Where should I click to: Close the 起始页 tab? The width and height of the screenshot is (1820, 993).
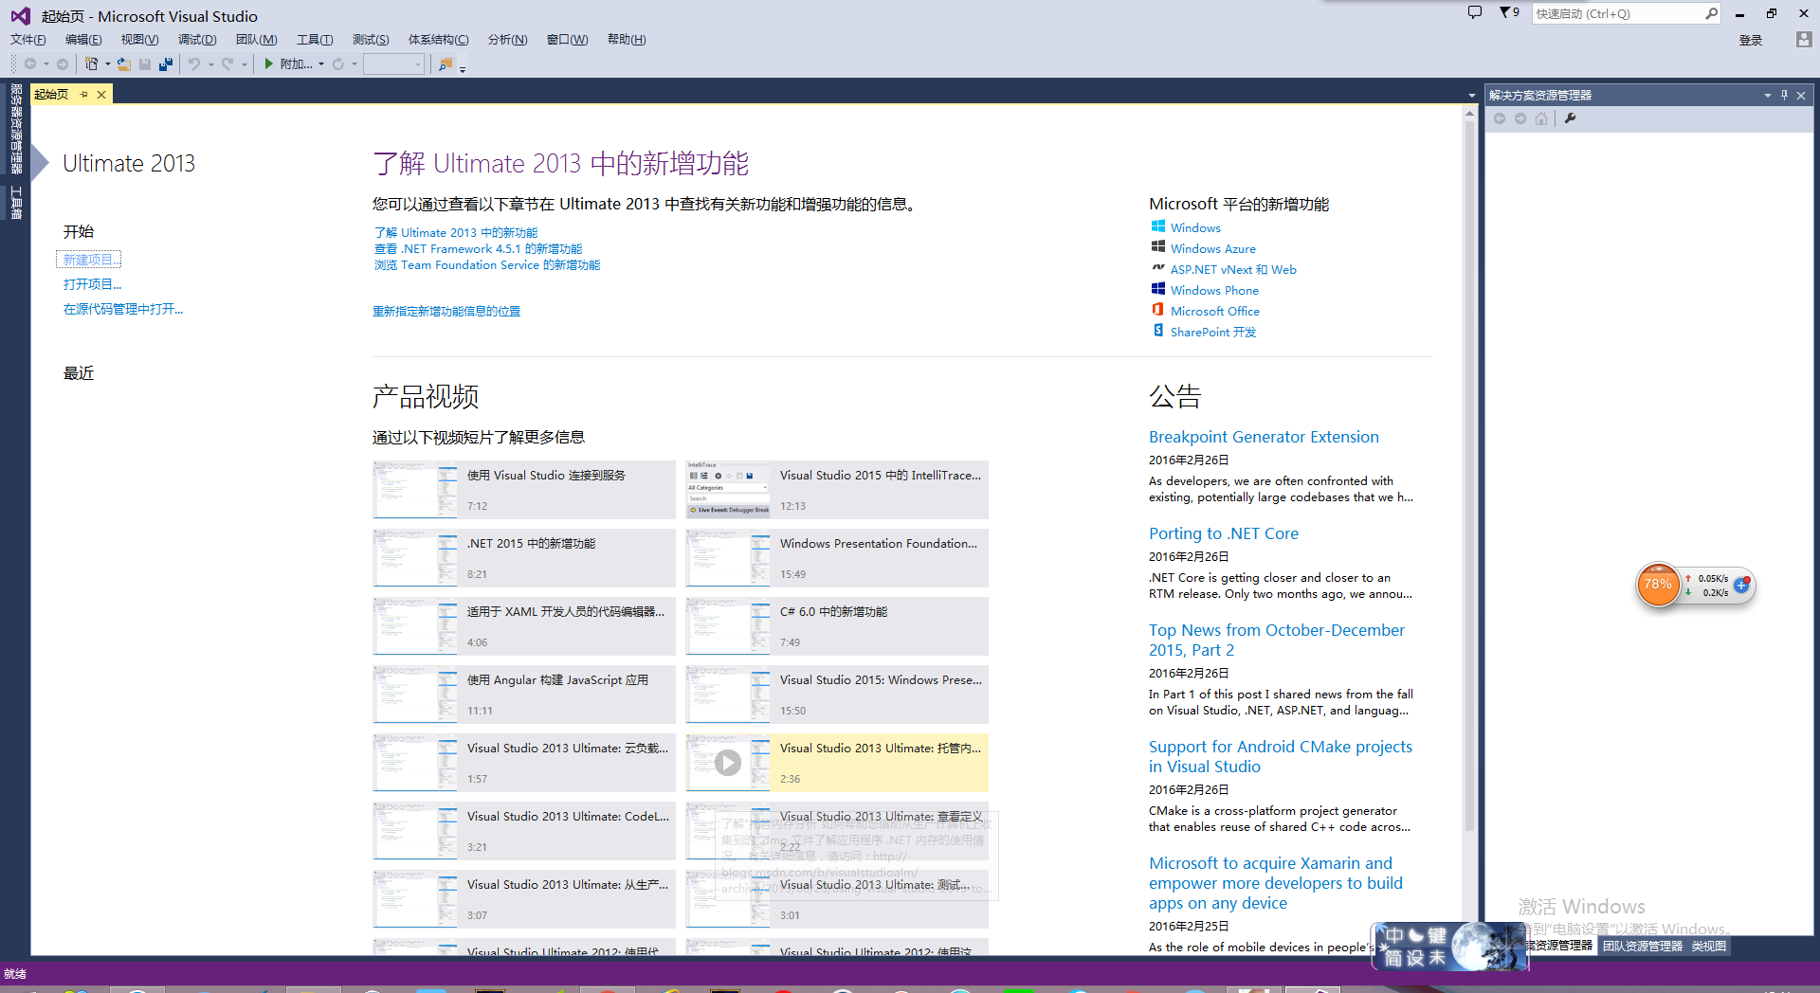tap(101, 95)
